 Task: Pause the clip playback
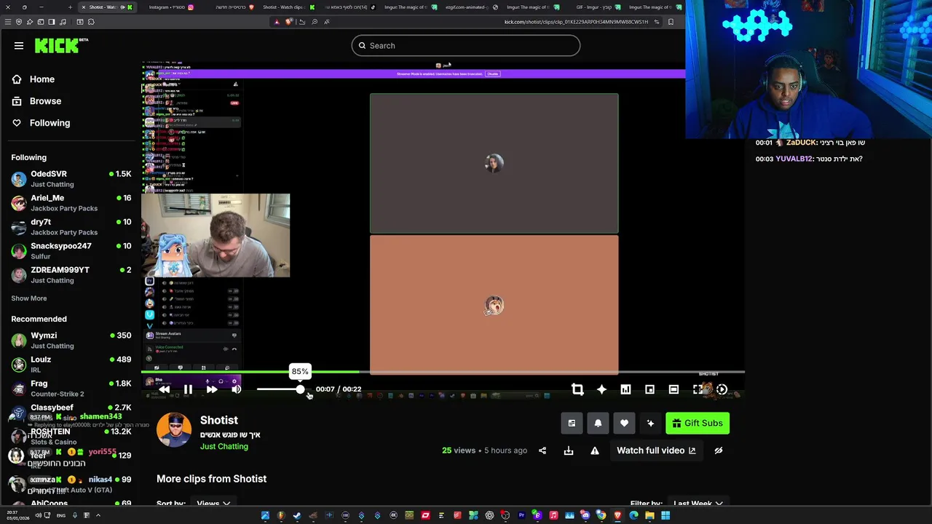click(188, 389)
